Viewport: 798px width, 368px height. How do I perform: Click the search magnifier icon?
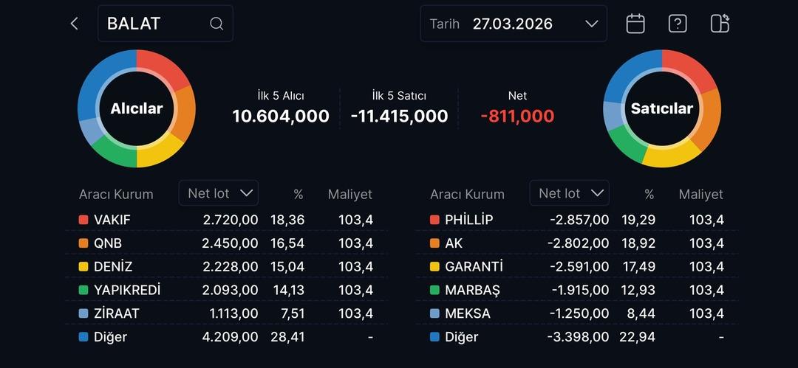216,24
